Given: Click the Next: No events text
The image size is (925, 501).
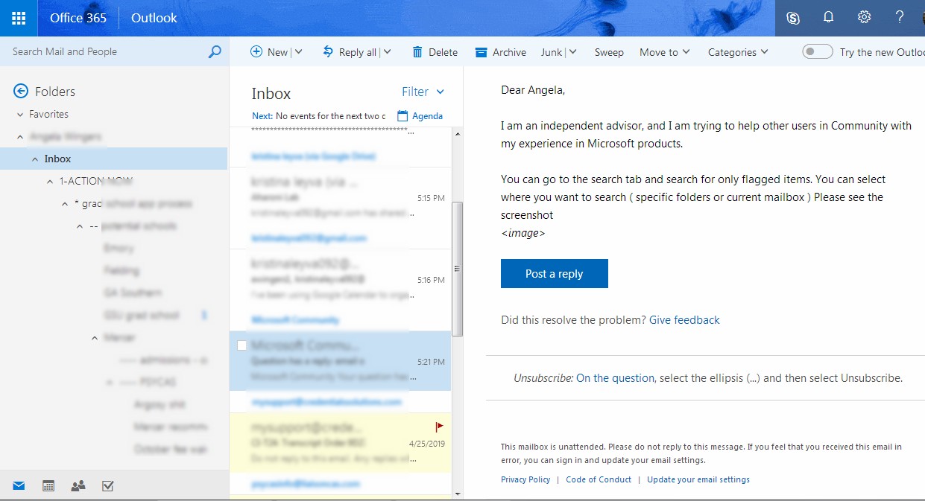Looking at the screenshot, I should [x=318, y=116].
